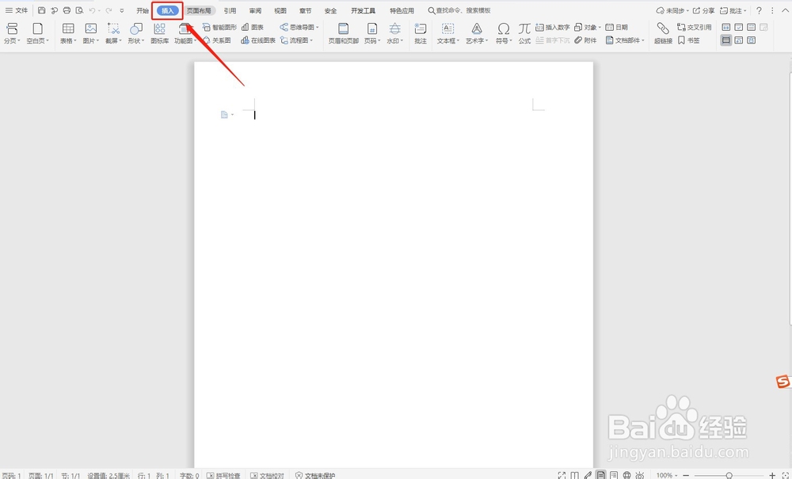Insert an Attachment (附件)
The width and height of the screenshot is (792, 479).
coord(585,40)
